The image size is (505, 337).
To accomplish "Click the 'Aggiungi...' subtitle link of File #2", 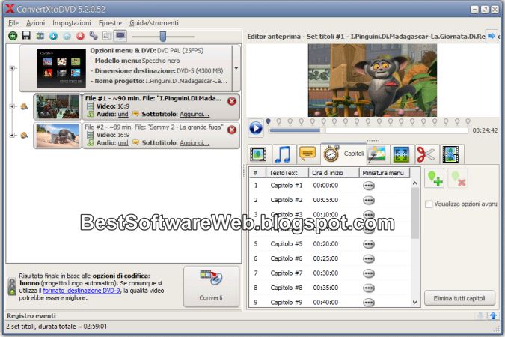I will (195, 143).
